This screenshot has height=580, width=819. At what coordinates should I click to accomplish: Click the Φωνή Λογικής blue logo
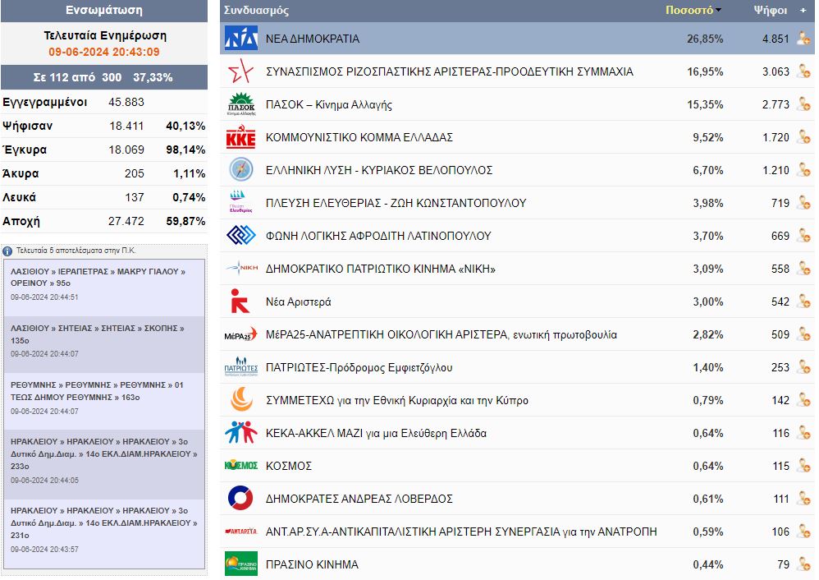(x=240, y=235)
